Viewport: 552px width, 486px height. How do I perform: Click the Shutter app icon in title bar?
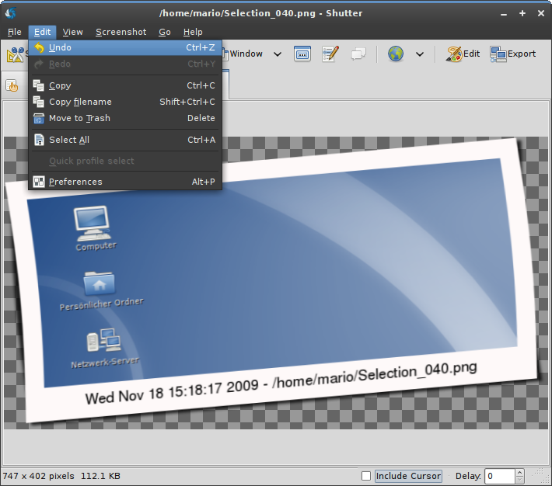pos(12,12)
